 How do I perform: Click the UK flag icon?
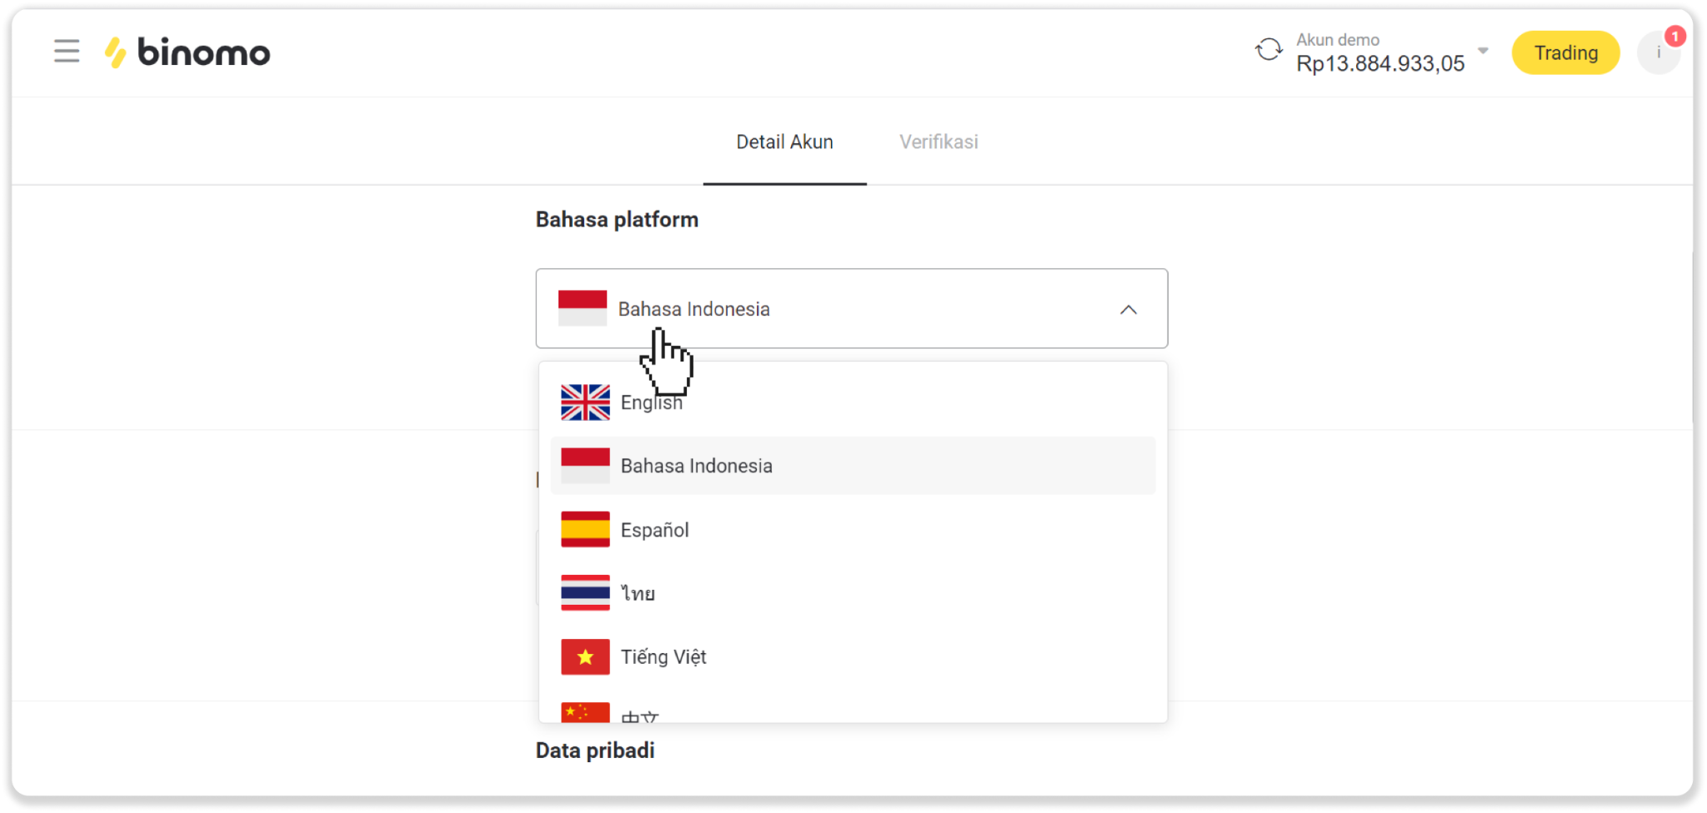585,402
